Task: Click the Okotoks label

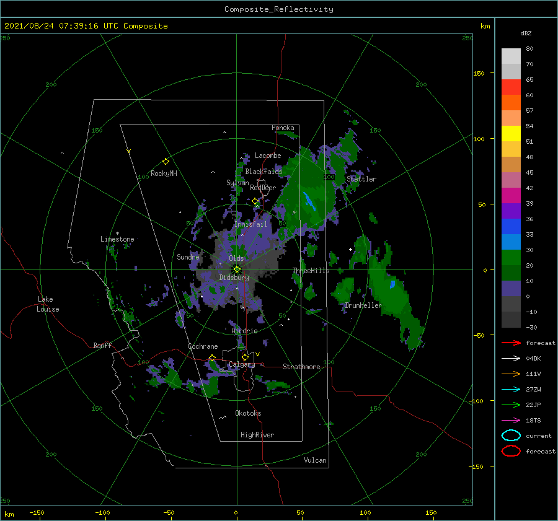Action: click(x=248, y=413)
